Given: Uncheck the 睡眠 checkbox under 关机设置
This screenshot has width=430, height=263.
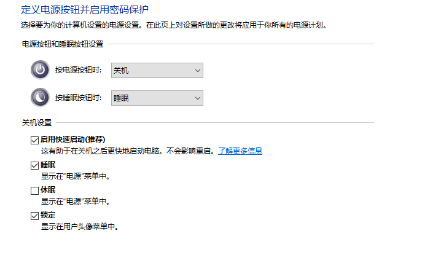Looking at the screenshot, I should [34, 165].
